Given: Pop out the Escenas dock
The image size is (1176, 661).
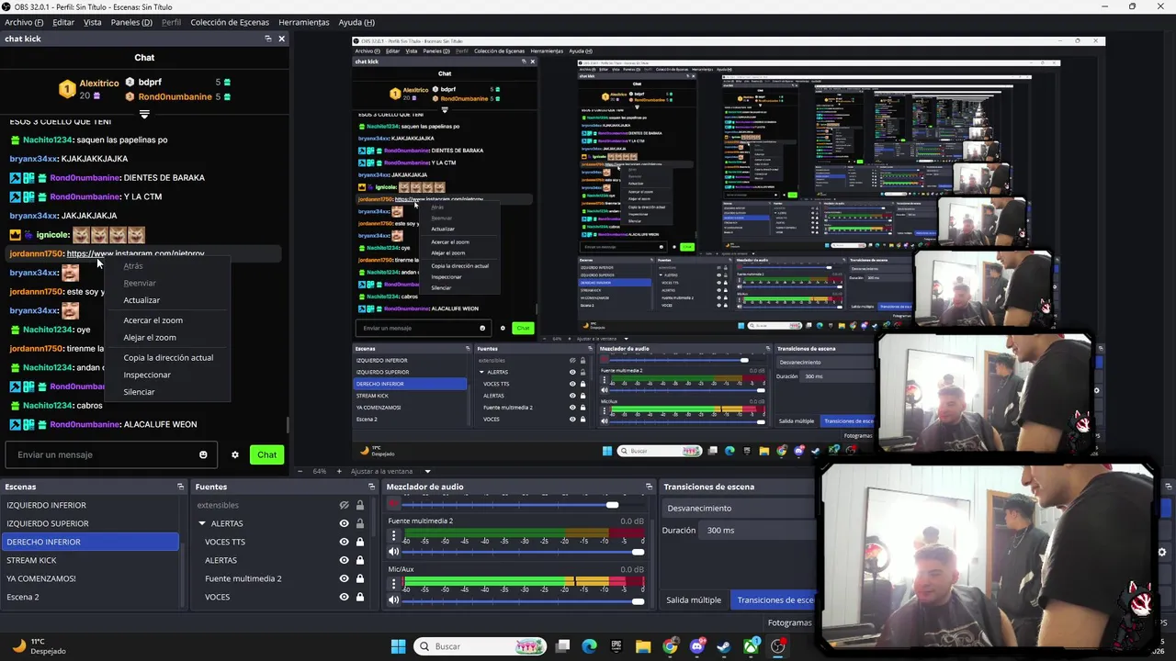Looking at the screenshot, I should [x=180, y=487].
